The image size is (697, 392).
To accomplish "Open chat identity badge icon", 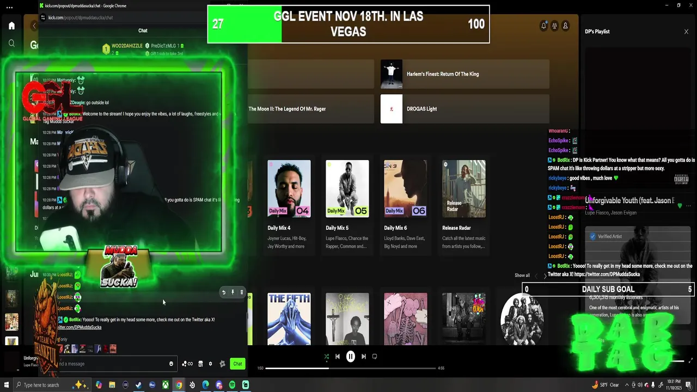I will (x=222, y=364).
